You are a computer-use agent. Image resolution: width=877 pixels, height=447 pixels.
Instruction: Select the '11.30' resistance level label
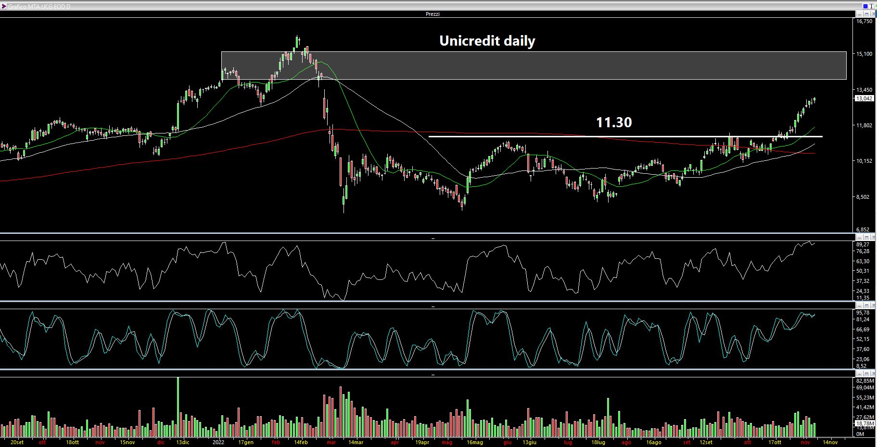tap(614, 122)
